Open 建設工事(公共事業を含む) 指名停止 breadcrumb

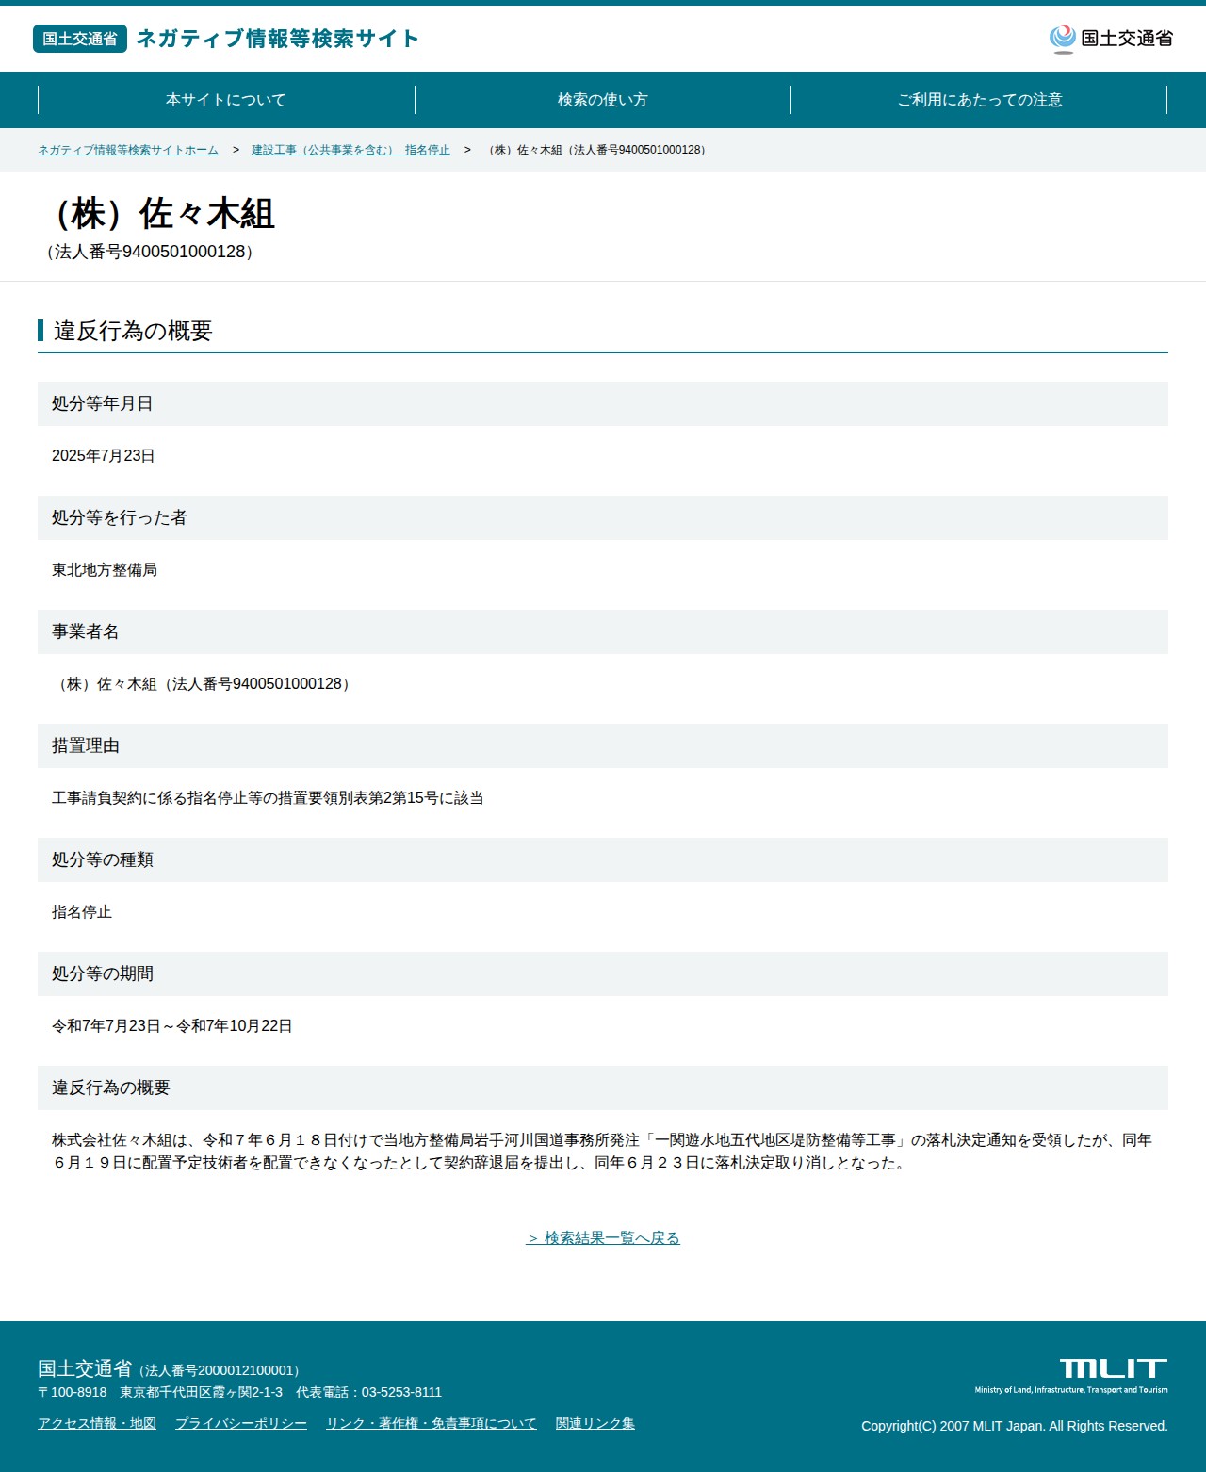[x=350, y=150]
